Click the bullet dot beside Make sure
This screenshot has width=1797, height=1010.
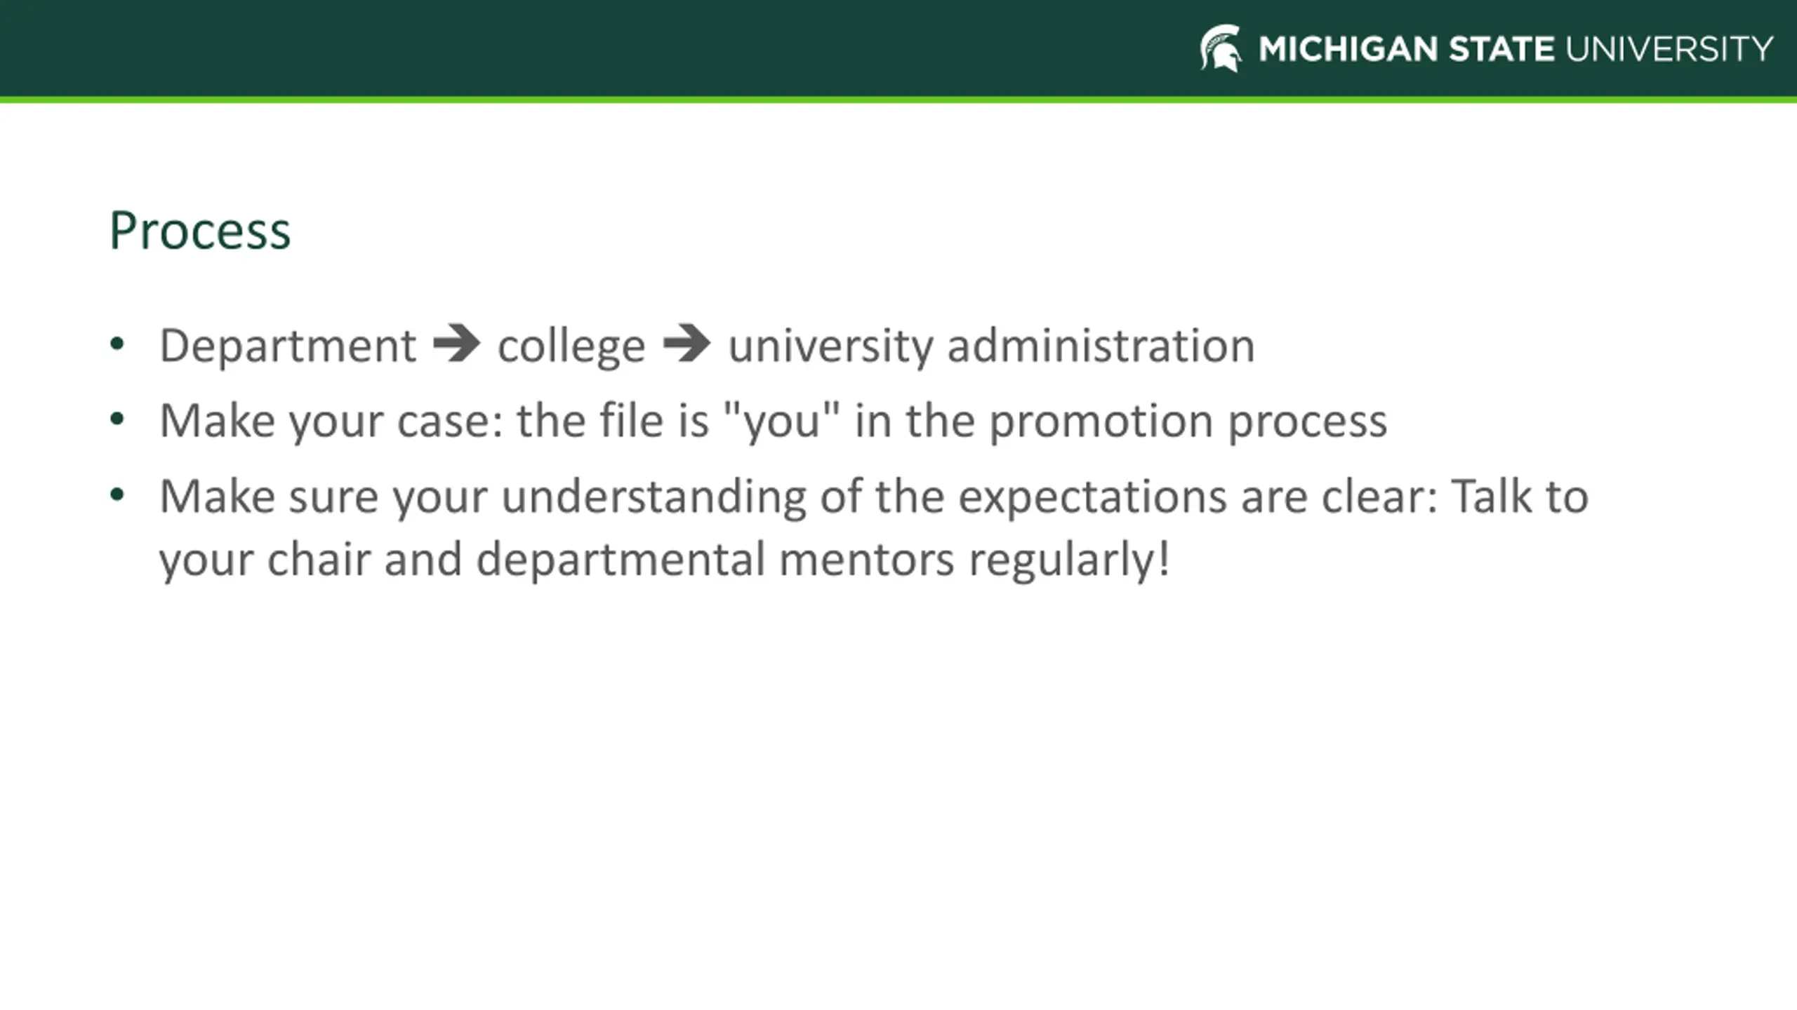coord(117,495)
